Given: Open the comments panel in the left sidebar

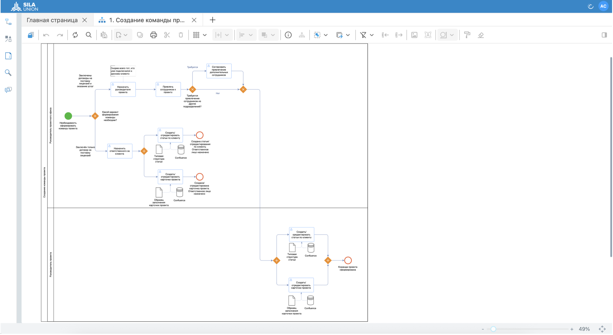Looking at the screenshot, I should pyautogui.click(x=8, y=90).
